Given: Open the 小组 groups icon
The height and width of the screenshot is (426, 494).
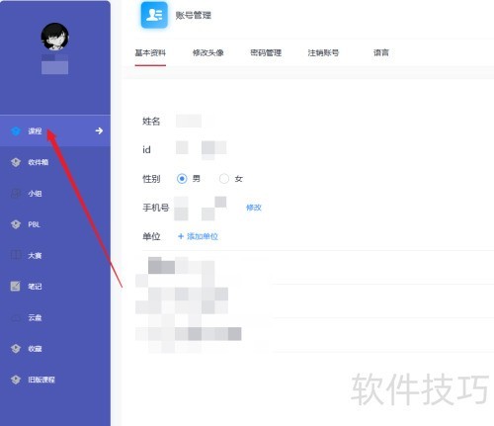Looking at the screenshot, I should coord(16,194).
